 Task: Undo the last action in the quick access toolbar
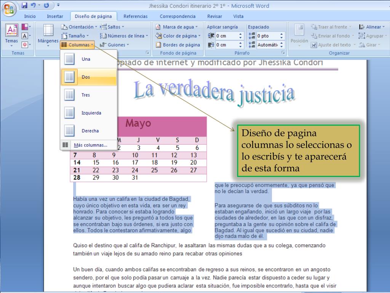[33, 5]
